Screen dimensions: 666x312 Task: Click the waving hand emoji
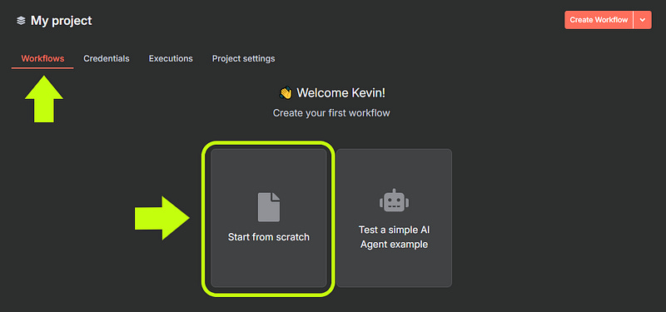pyautogui.click(x=286, y=93)
